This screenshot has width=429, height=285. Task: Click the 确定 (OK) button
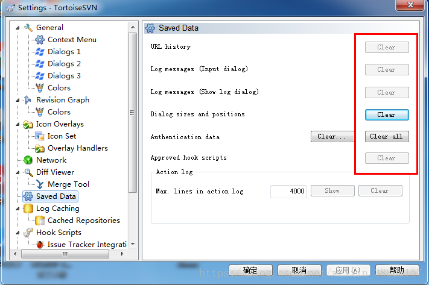[250, 271]
